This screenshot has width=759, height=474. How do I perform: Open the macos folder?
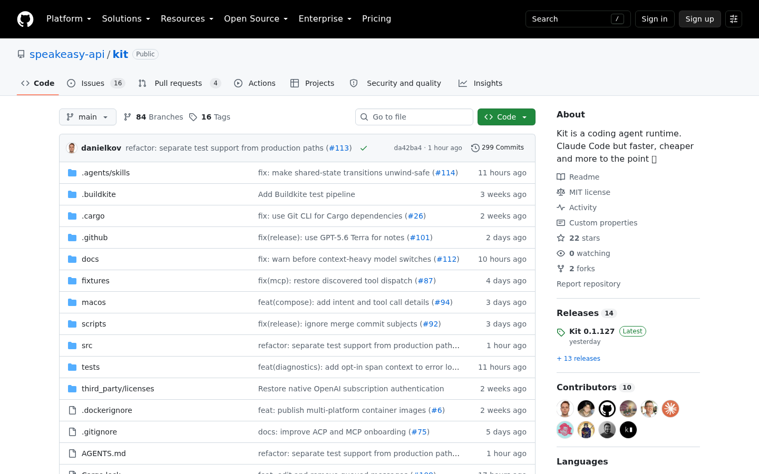(94, 302)
